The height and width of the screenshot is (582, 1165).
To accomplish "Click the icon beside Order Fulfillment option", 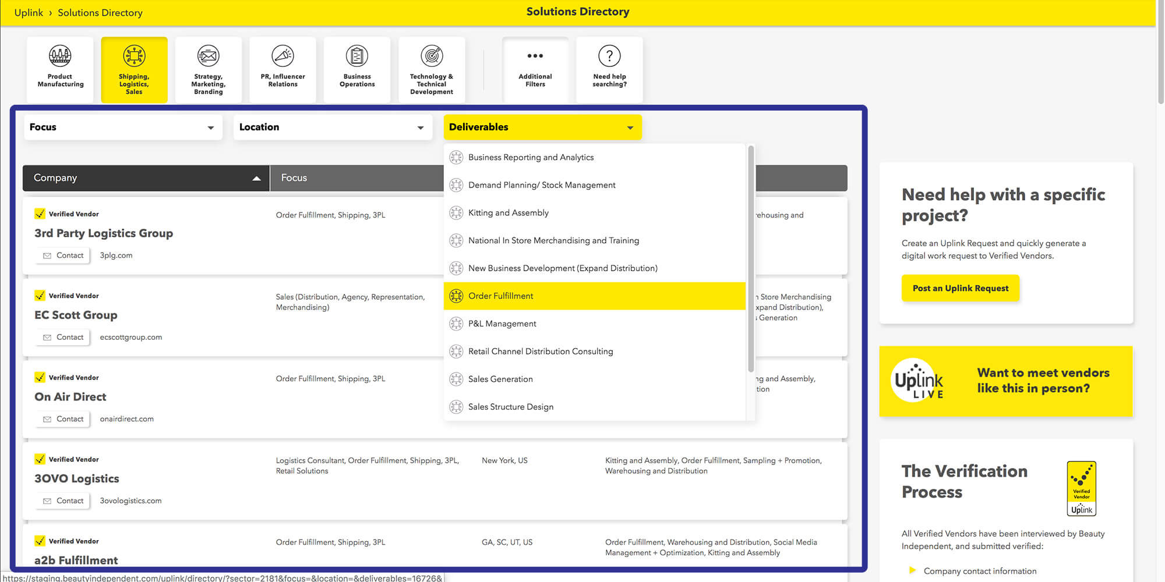I will coord(456,296).
